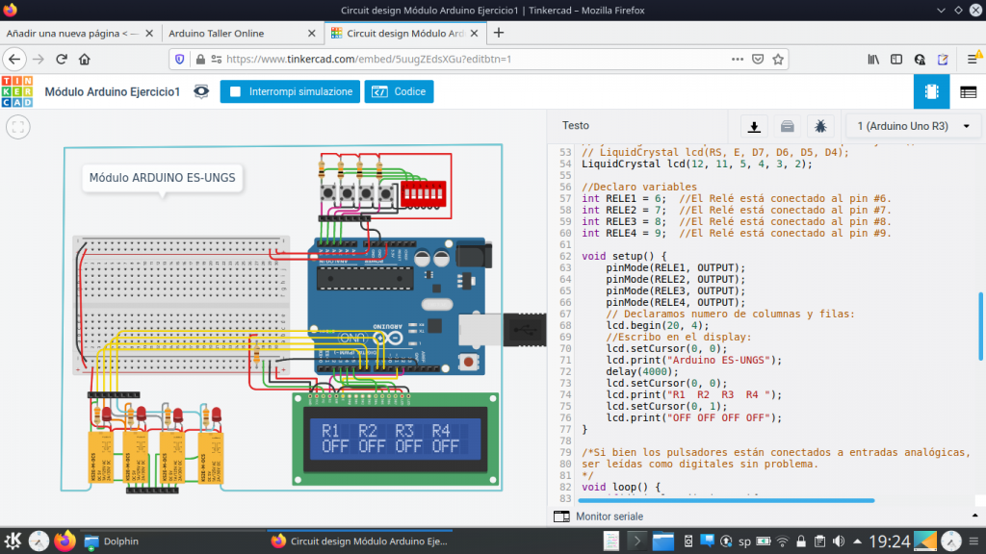Click the up arrow on serial monitor bar
This screenshot has width=986, height=554.
[974, 516]
